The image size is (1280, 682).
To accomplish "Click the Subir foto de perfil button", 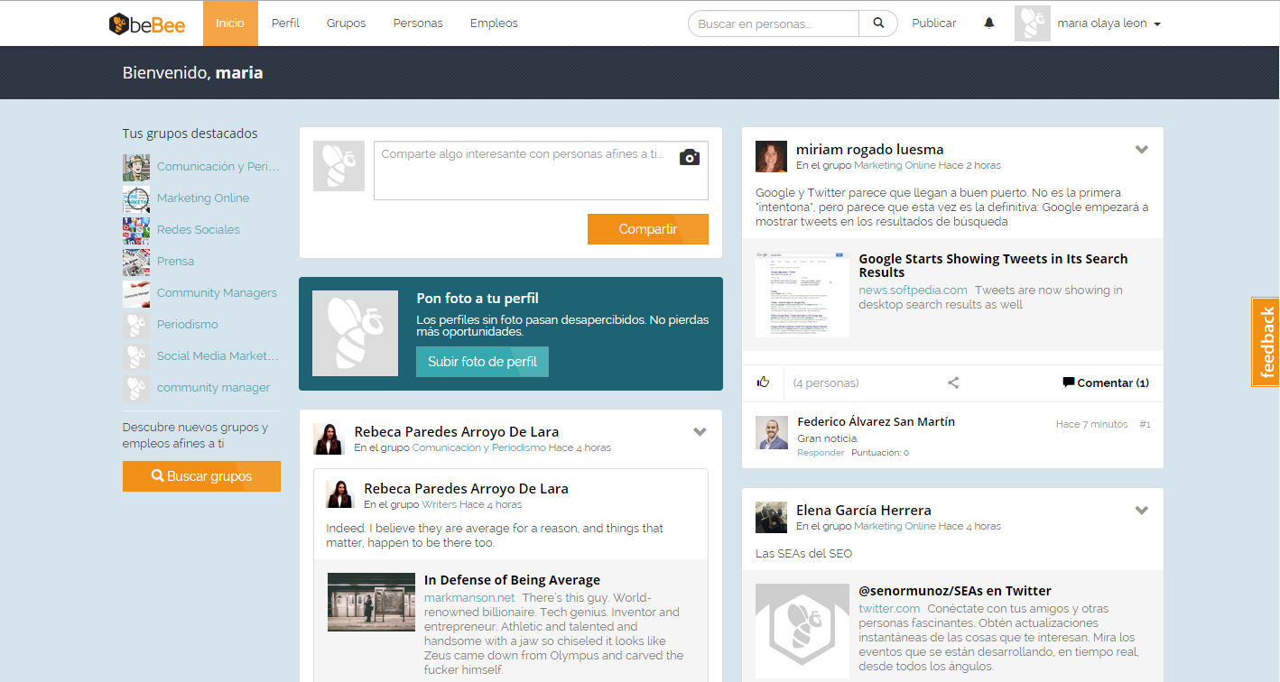I will (482, 362).
